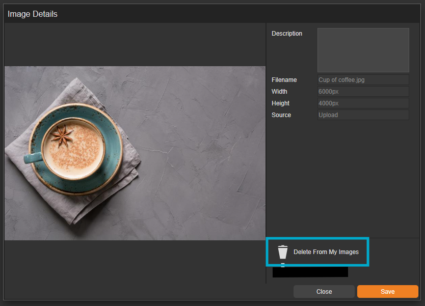Dismiss the dialog via Close
425x306 pixels.
324,291
